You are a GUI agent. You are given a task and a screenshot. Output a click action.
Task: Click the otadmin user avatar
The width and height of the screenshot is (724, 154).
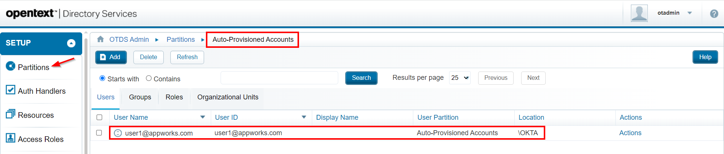[x=639, y=13]
